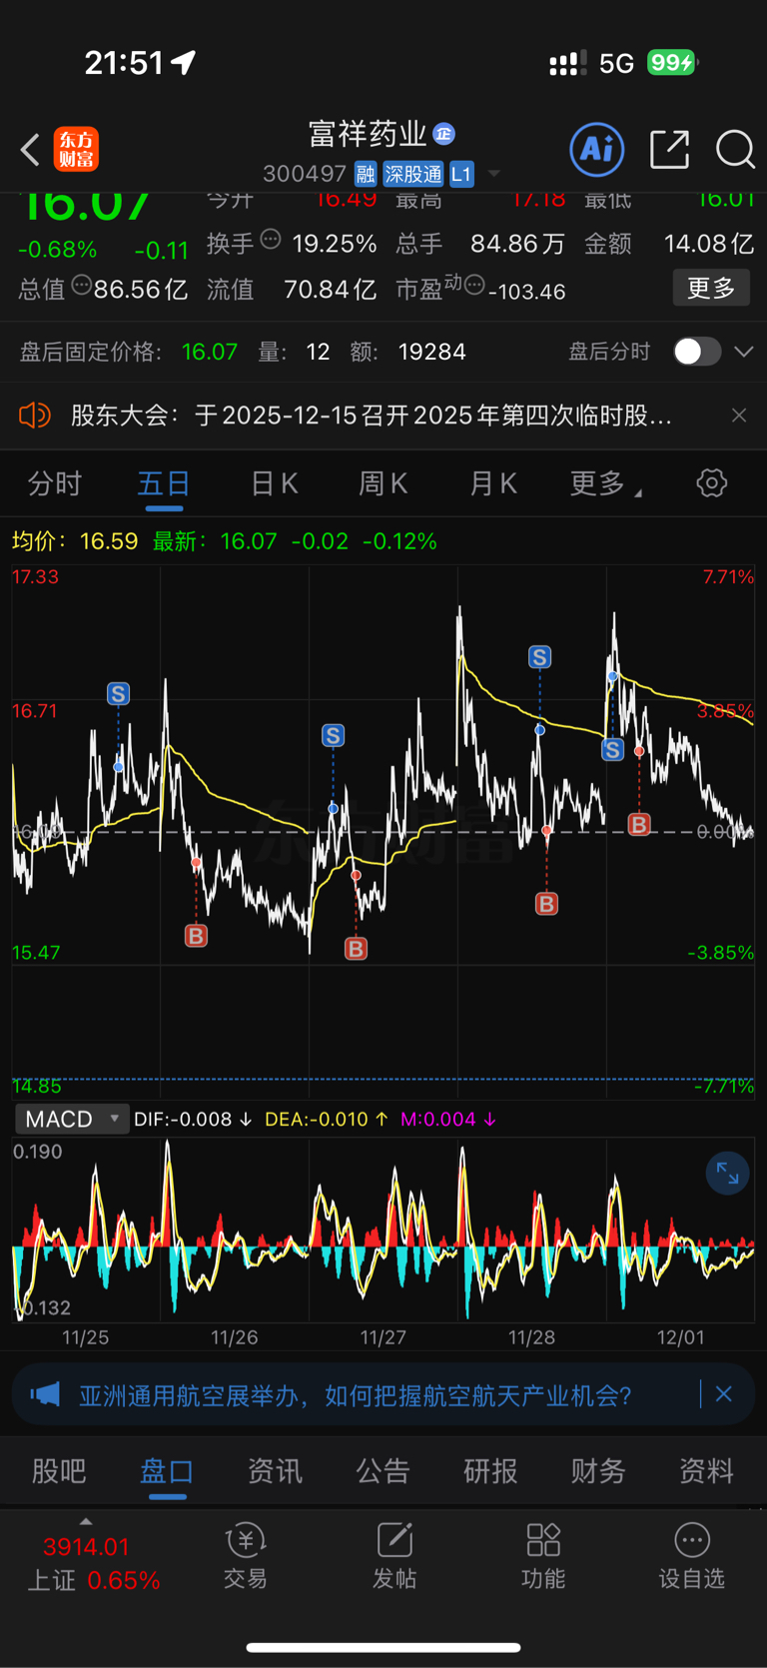The width and height of the screenshot is (767, 1668).
Task: Tap the speaker announcement icon
Action: (35, 416)
